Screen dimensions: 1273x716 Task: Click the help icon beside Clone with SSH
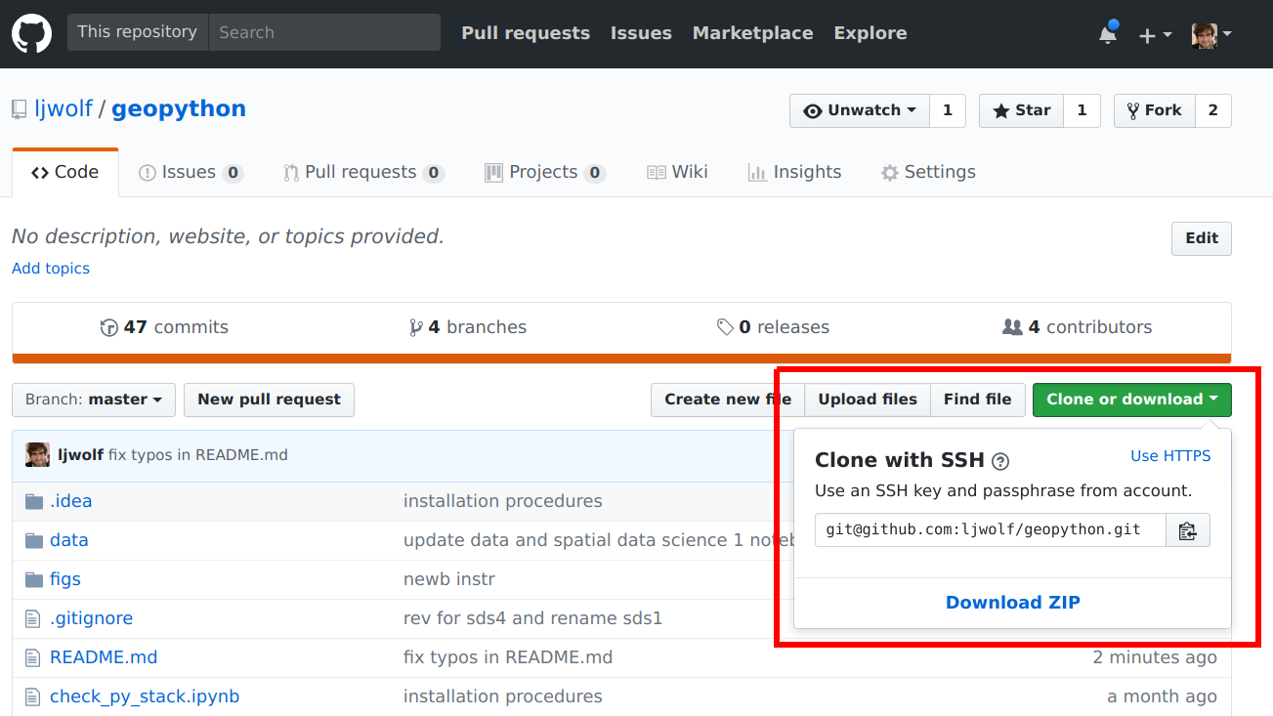pyautogui.click(x=1000, y=461)
